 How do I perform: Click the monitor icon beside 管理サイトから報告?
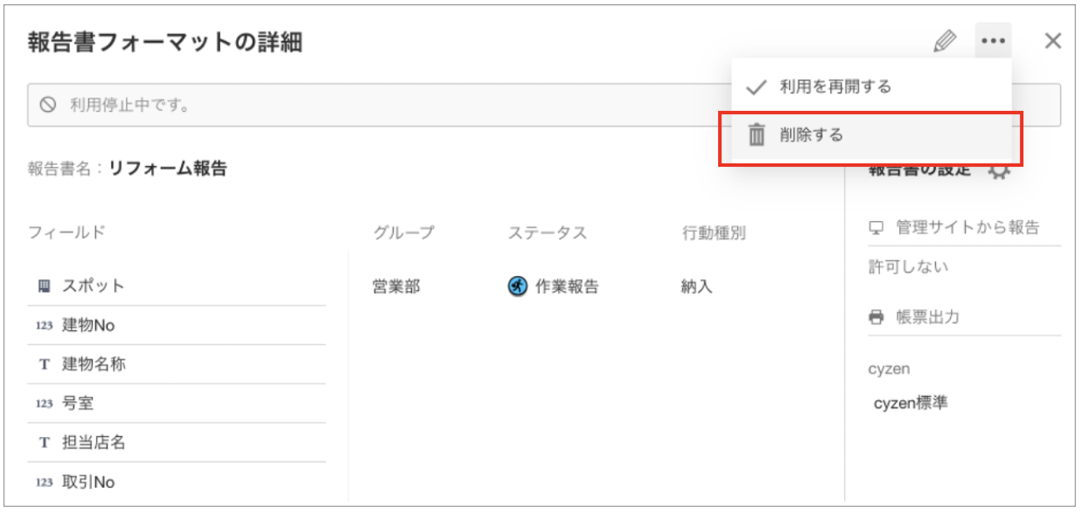pyautogui.click(x=876, y=228)
